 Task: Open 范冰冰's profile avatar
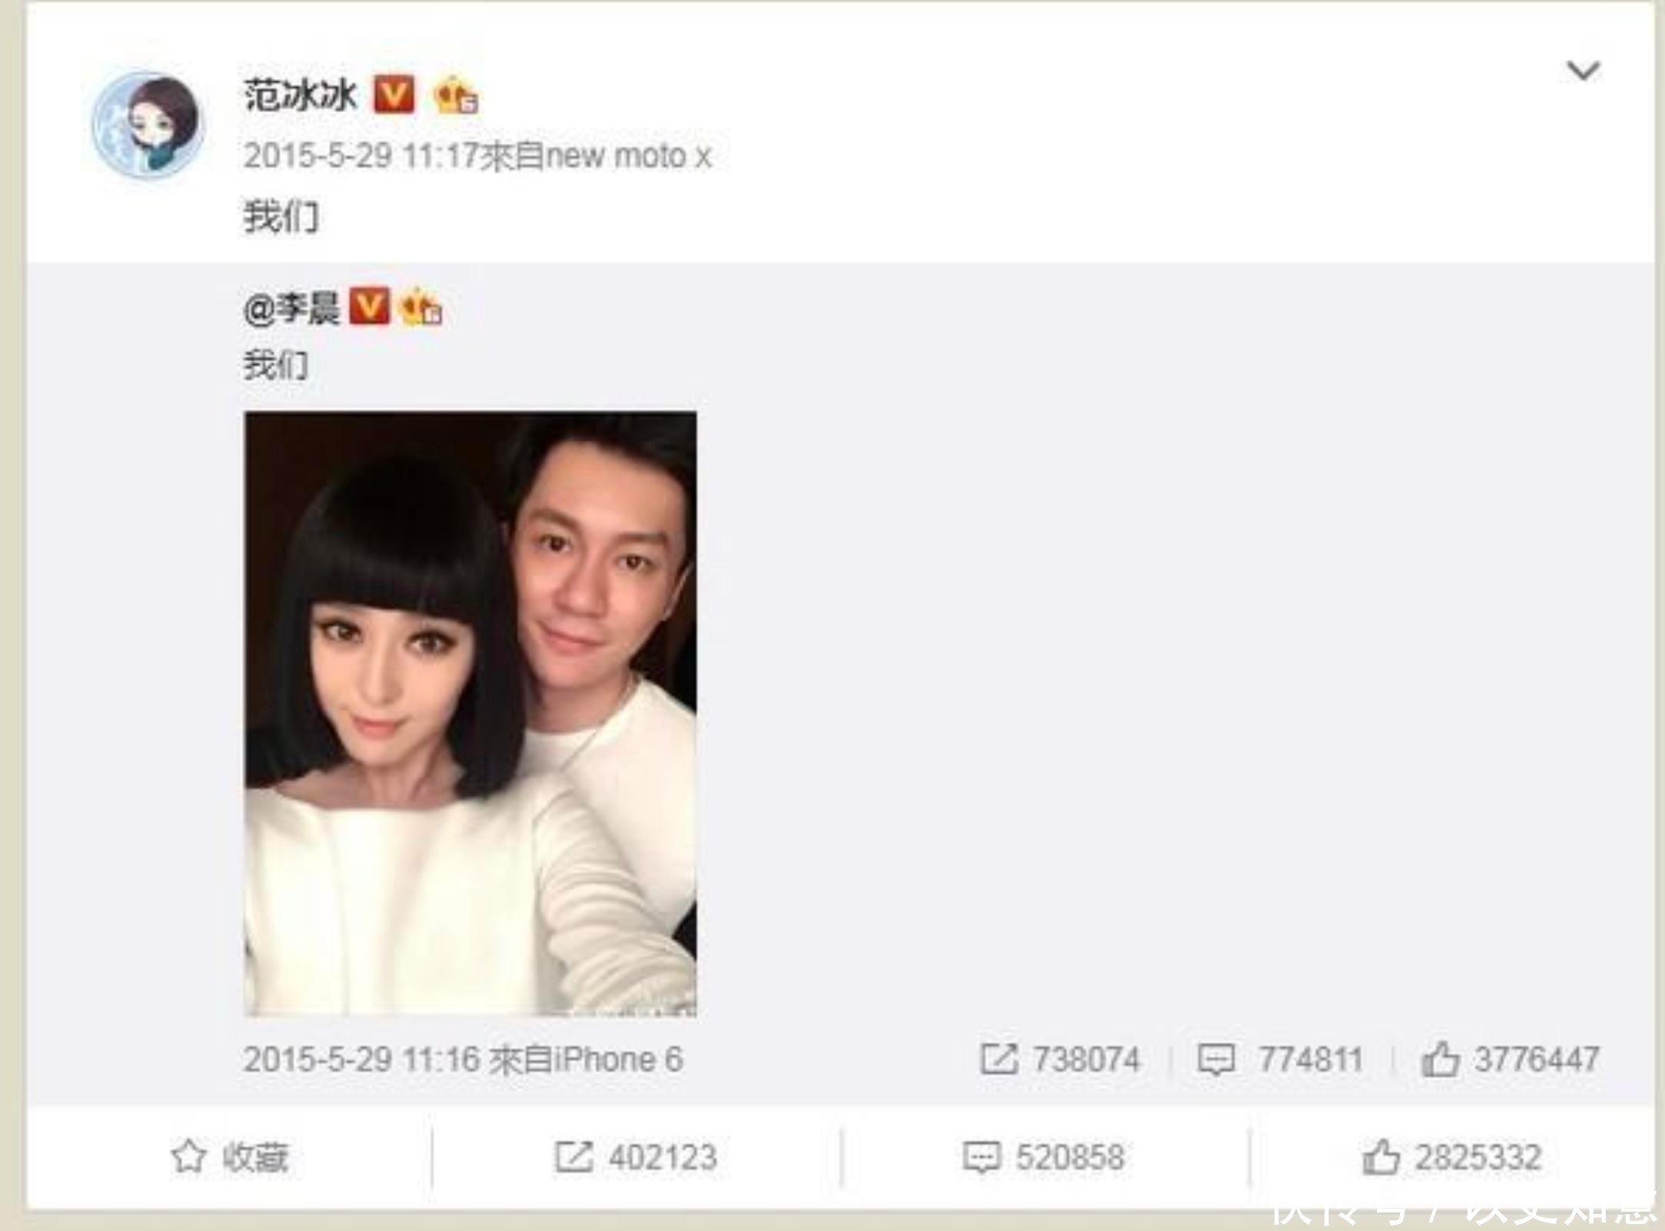[x=148, y=124]
